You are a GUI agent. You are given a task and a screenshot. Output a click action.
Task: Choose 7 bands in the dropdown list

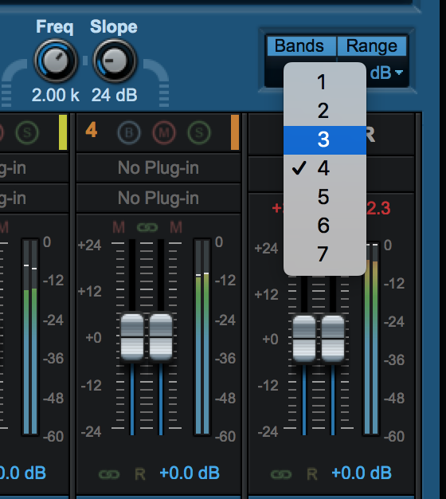tap(325, 254)
